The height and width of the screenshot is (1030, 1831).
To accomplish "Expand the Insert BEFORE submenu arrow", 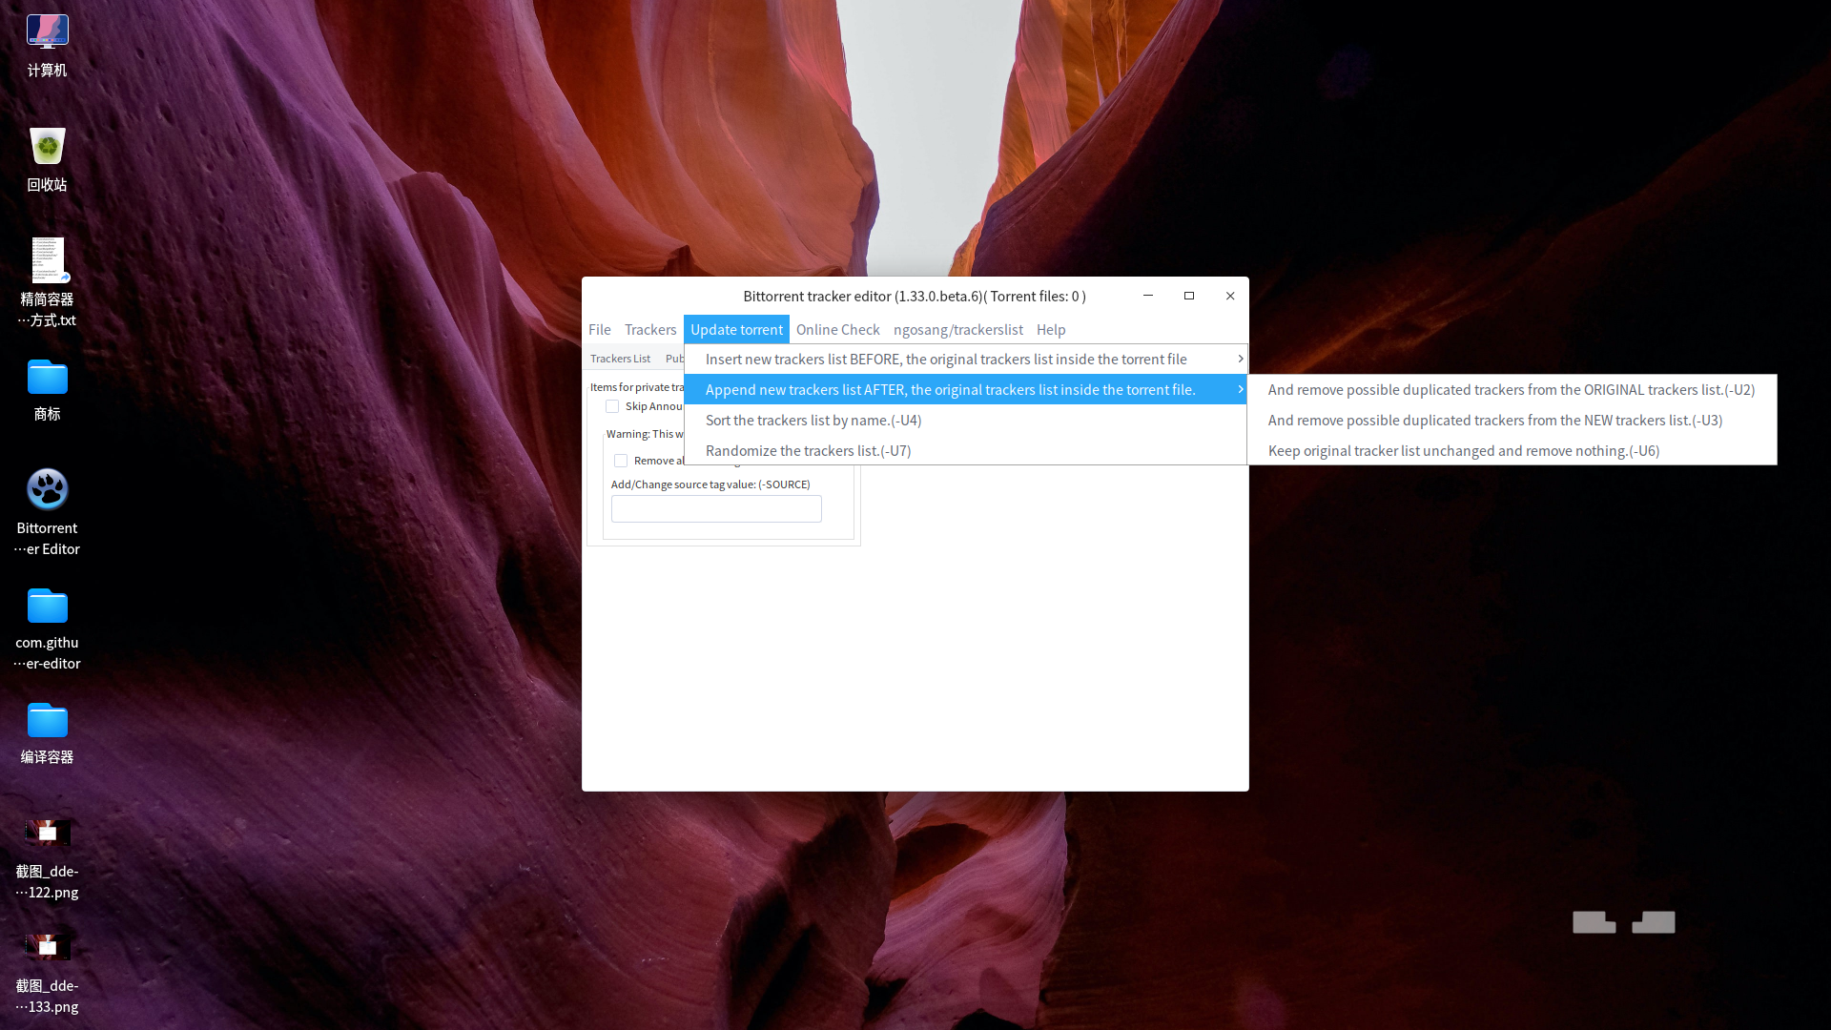I will [1240, 360].
